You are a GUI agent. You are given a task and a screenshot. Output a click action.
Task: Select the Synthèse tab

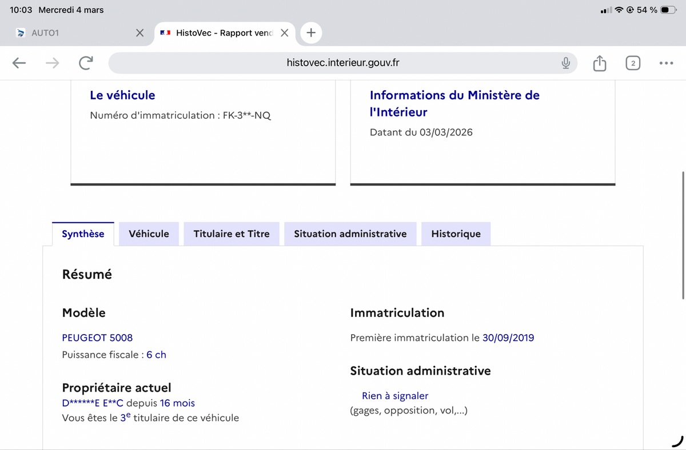point(83,234)
